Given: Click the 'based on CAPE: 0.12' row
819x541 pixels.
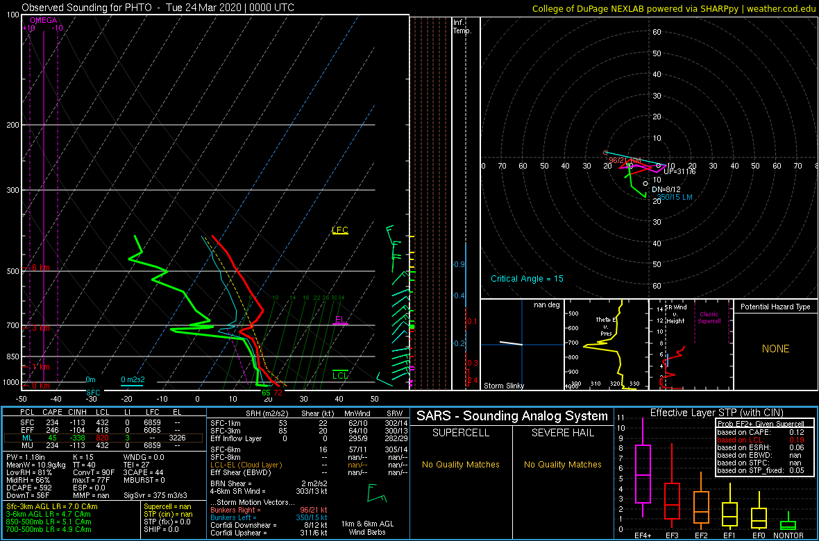Looking at the screenshot, I should tap(761, 432).
